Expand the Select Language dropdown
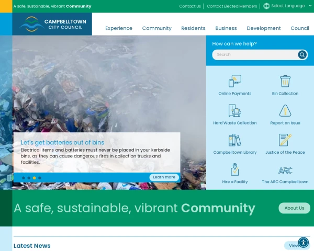This screenshot has height=251, width=314. (291, 6)
